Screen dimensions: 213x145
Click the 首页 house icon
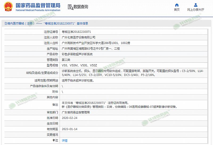pyautogui.click(x=177, y=5)
